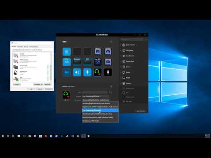
Task: Open the info icon right of the action title
Action: 111,86
